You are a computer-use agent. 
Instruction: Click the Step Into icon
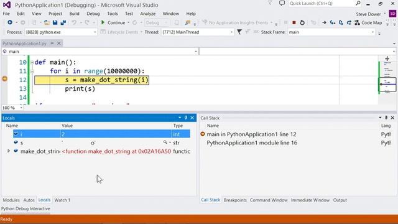[x=333, y=22]
